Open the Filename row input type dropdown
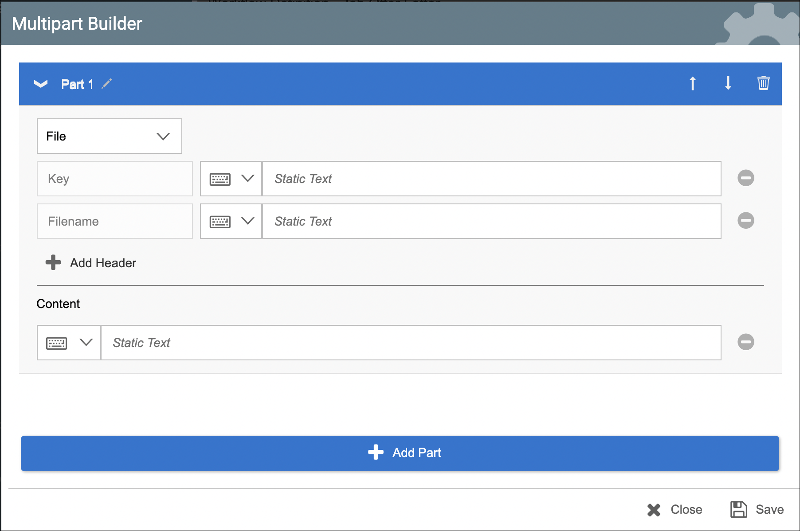Image resolution: width=800 pixels, height=531 pixels. [x=231, y=221]
